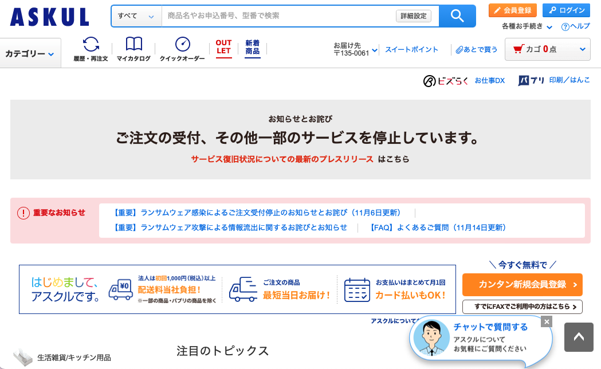Click the 会員登録 button

pyautogui.click(x=512, y=10)
